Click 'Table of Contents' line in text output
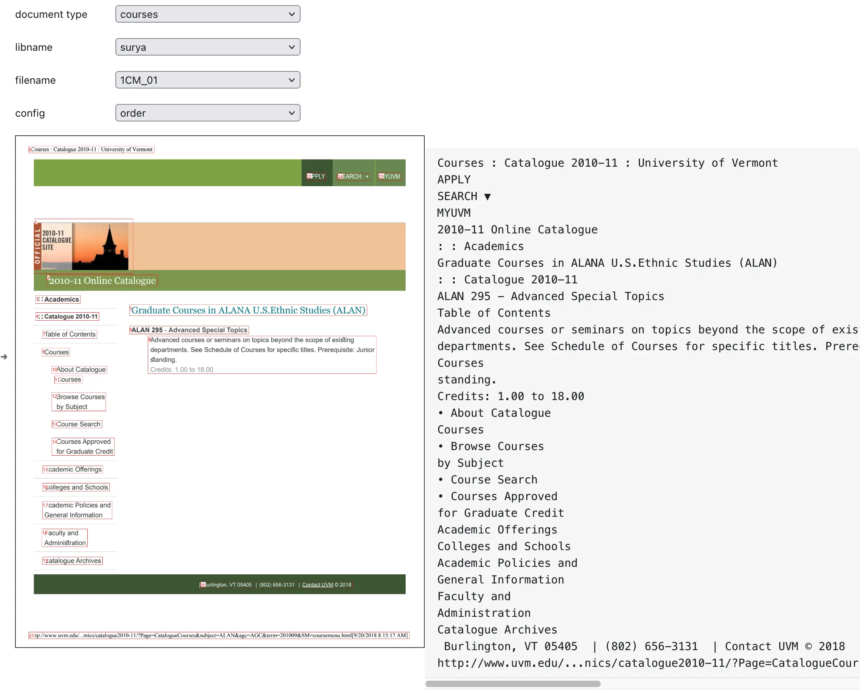The width and height of the screenshot is (866, 693). click(494, 313)
